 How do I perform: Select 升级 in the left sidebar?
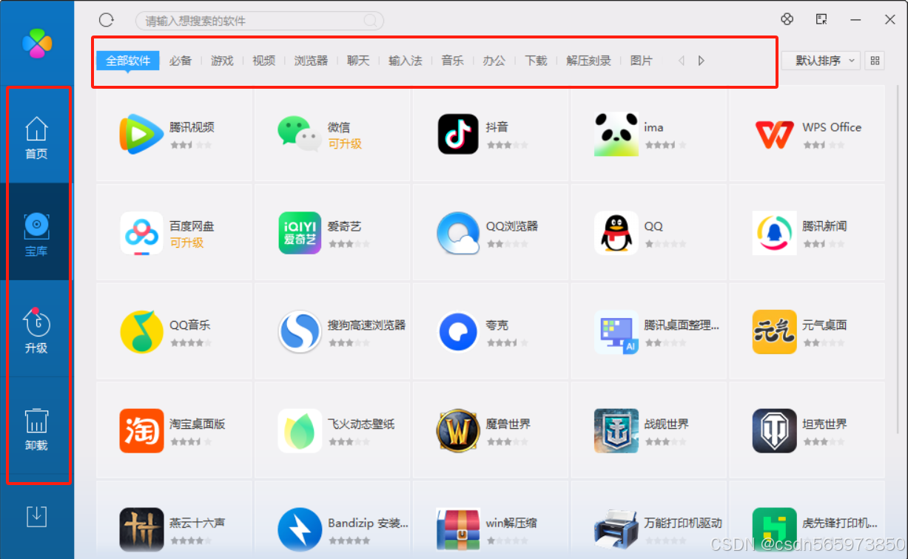38,331
